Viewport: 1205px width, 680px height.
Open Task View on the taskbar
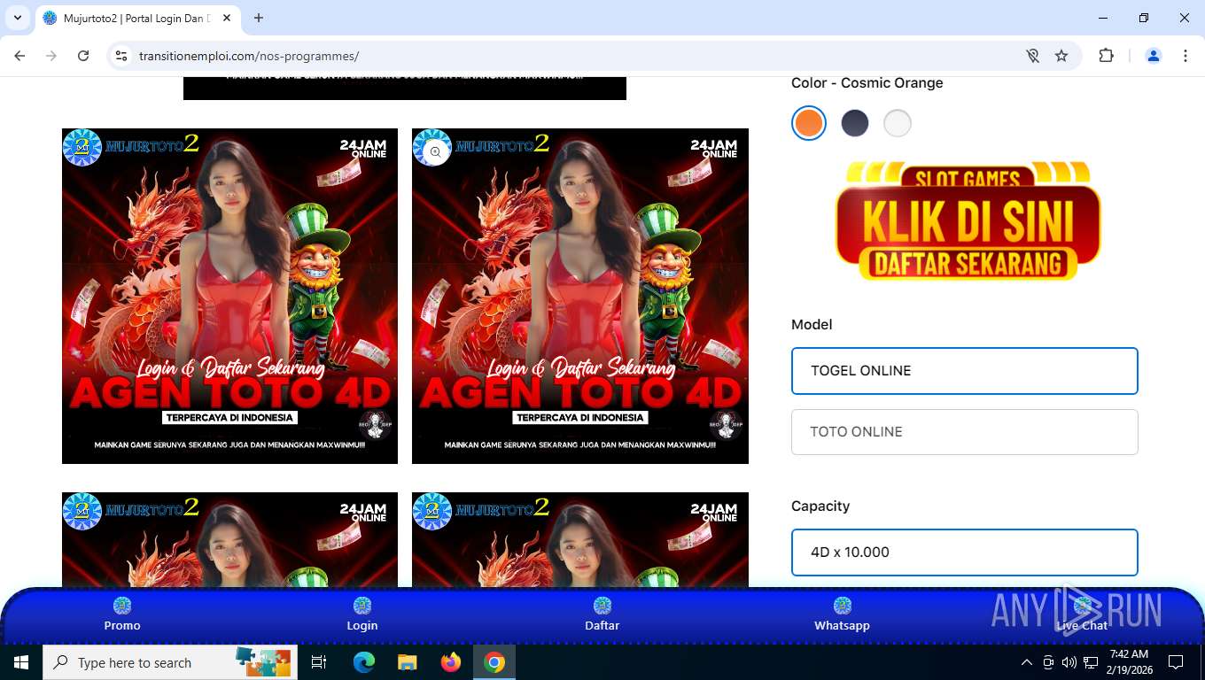point(319,662)
